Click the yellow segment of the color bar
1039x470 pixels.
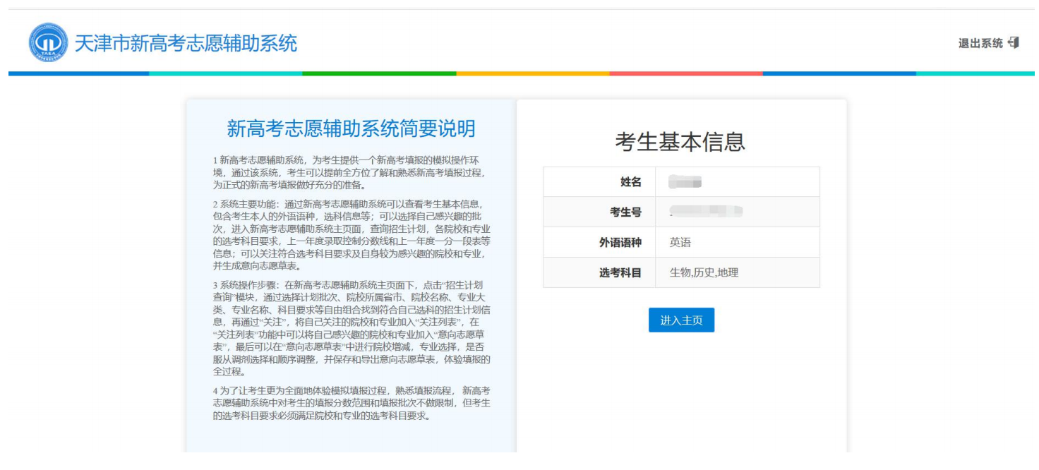click(x=532, y=73)
